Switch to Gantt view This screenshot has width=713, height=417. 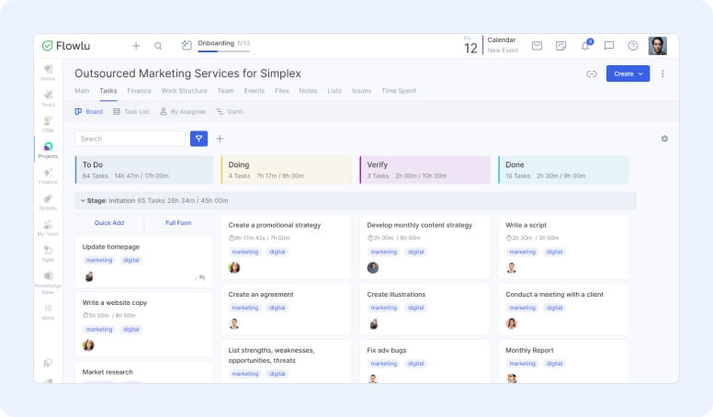click(x=231, y=111)
